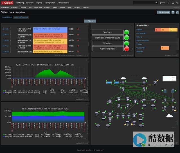The height and width of the screenshot is (153, 180).
Task: Open the Share link
Action: (x=163, y=3)
